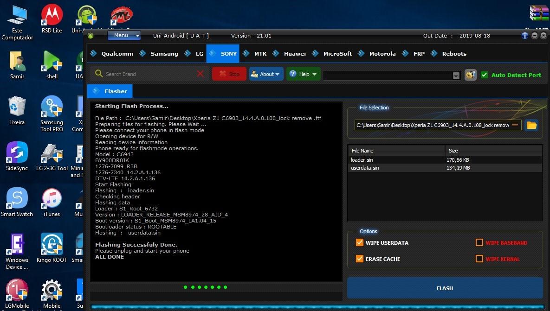This screenshot has height=311, width=550.
Task: Expand the Help dropdown
Action: [x=304, y=74]
